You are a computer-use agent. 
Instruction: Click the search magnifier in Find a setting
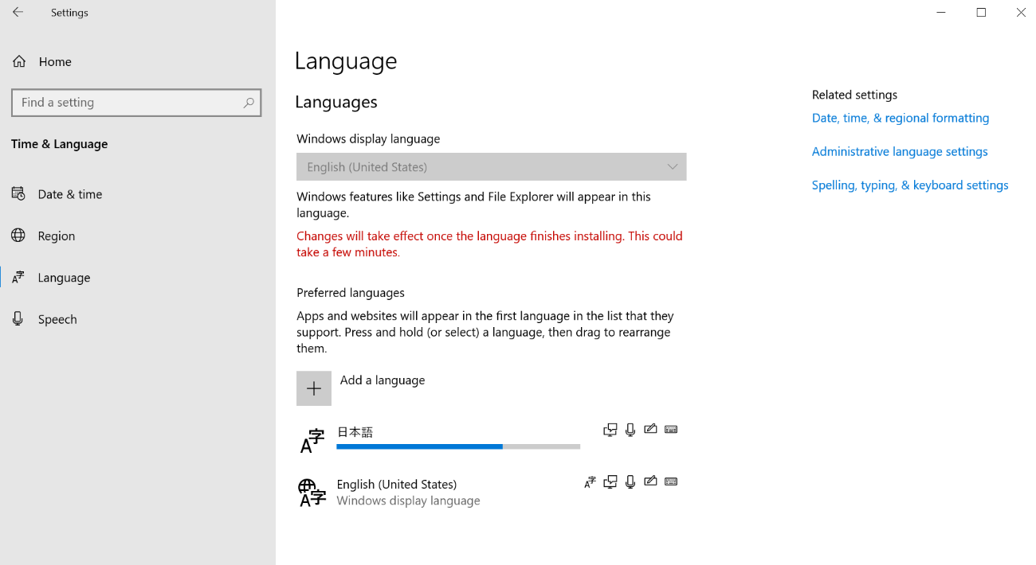[249, 103]
